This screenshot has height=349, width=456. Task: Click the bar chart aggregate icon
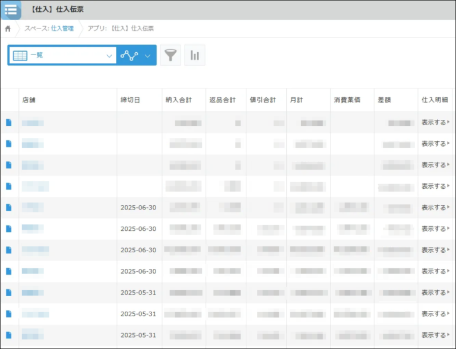coord(195,55)
